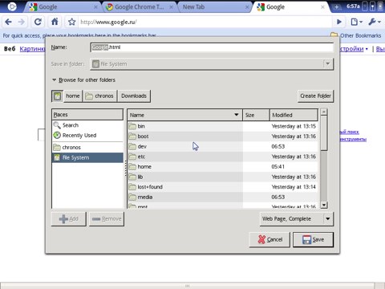The height and width of the screenshot is (289, 385).
Task: Open the page menu icon in toolbar
Action: coord(356,22)
